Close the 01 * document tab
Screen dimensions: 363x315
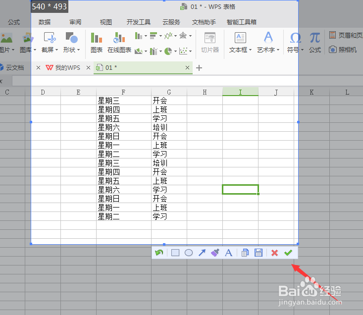point(187,67)
